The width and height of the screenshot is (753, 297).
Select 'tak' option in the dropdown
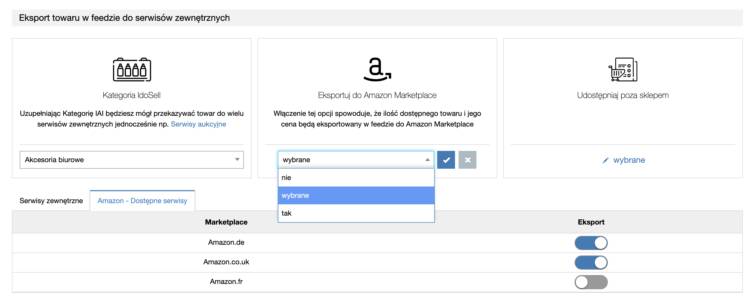[x=356, y=213]
